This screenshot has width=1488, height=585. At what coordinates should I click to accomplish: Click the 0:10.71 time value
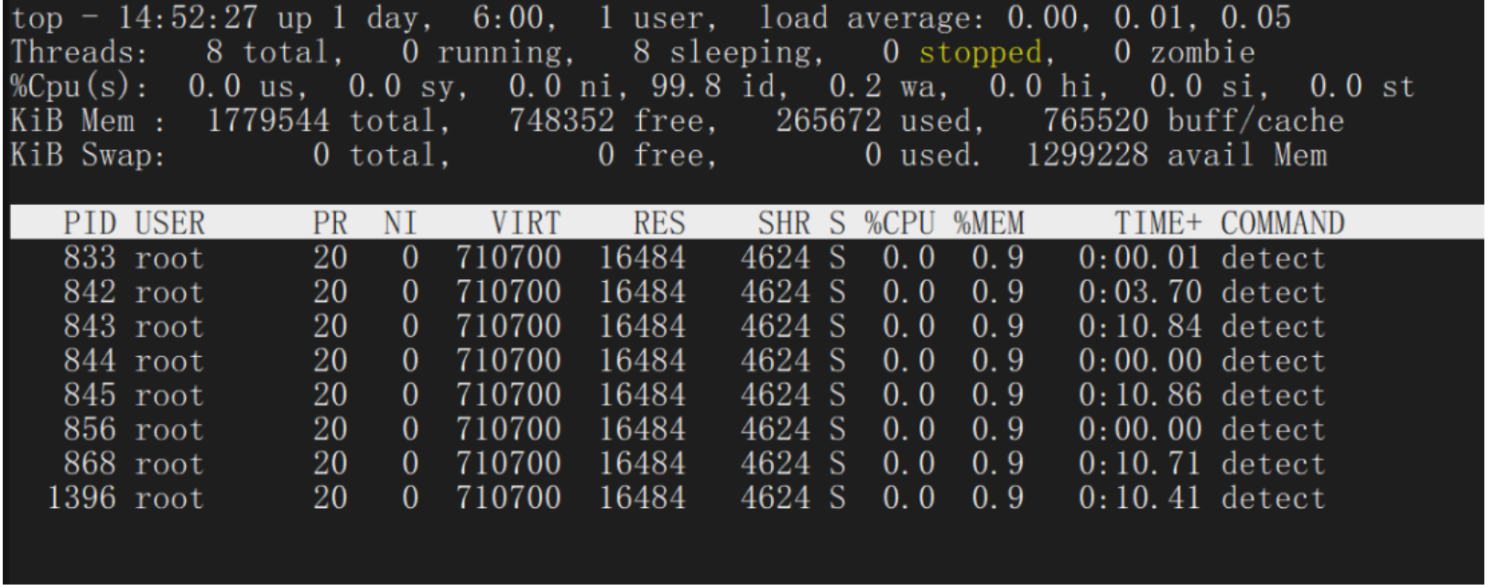click(x=1139, y=464)
